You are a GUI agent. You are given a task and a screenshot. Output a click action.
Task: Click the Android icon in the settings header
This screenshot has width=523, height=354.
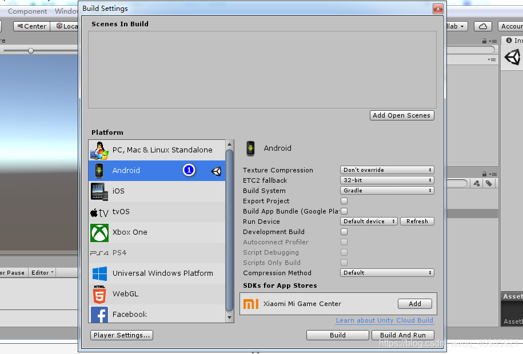[x=250, y=148]
